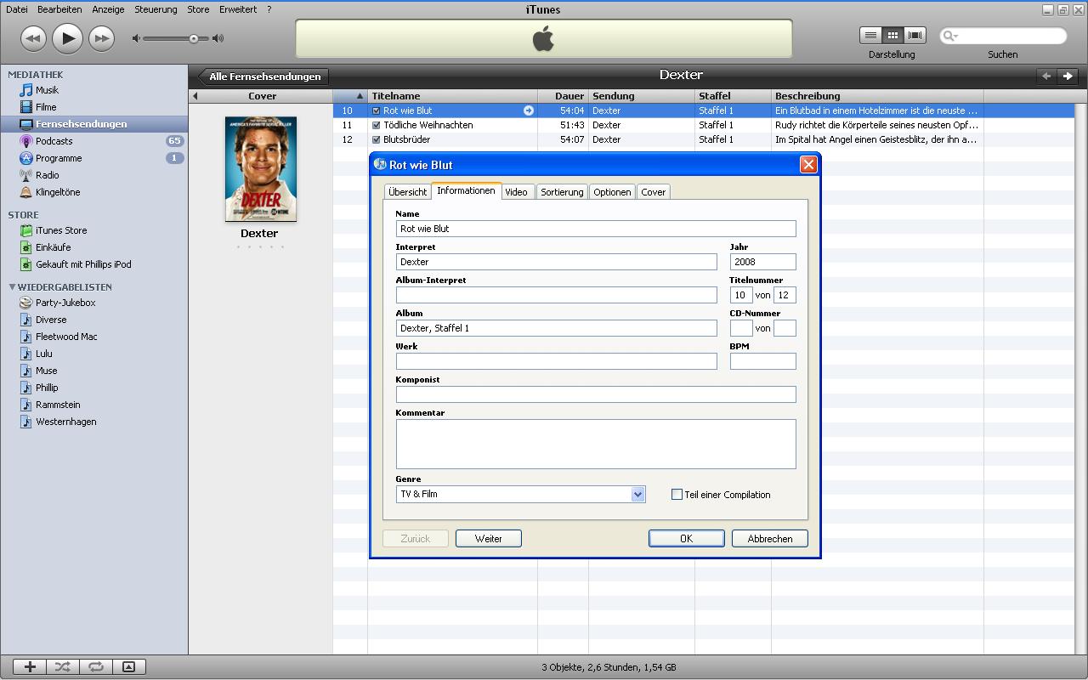Screen dimensions: 1088x680
Task: Click Abbrechen to cancel dialog
Action: click(770, 539)
